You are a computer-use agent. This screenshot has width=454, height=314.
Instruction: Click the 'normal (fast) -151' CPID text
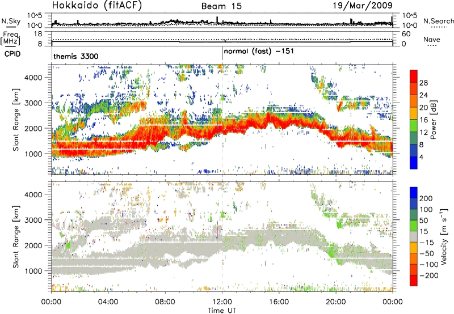point(259,51)
